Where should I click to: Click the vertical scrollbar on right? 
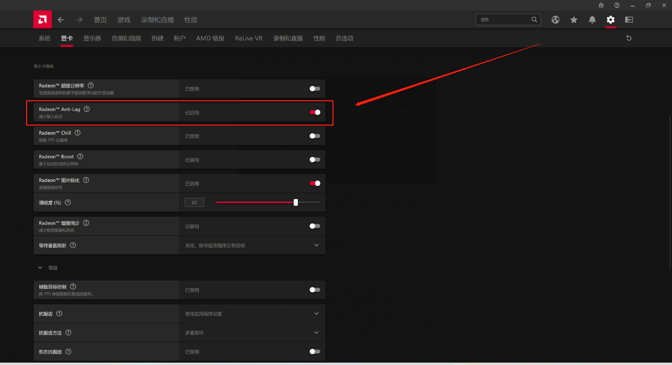[670, 193]
